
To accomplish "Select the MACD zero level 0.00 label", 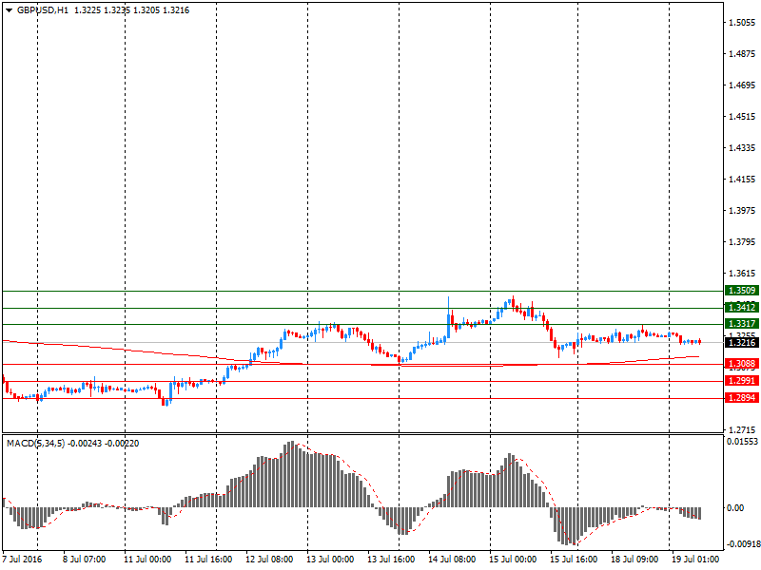I will click(734, 508).
